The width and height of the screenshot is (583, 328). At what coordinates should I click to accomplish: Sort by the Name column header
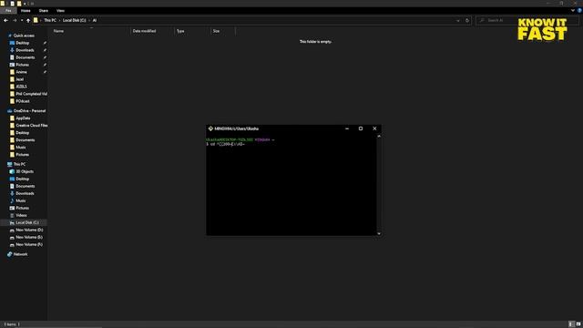pos(58,31)
